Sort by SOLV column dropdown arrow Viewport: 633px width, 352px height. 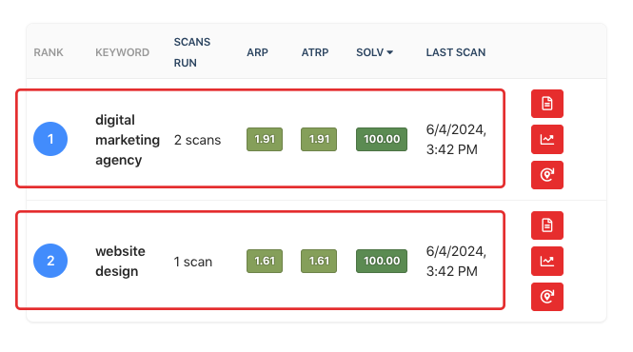tap(389, 52)
